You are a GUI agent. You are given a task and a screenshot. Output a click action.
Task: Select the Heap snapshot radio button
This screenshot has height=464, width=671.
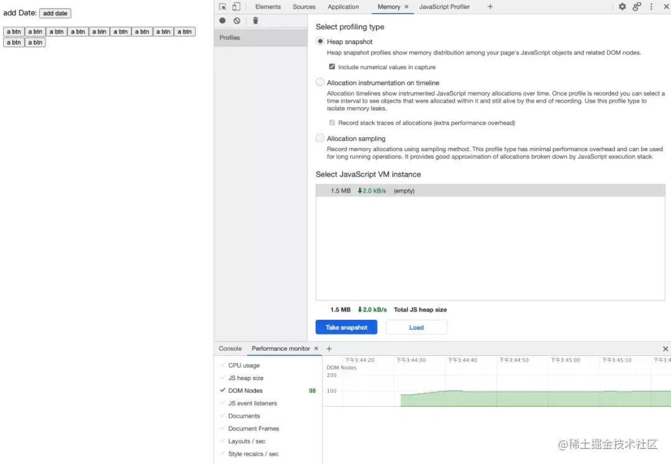pos(320,41)
